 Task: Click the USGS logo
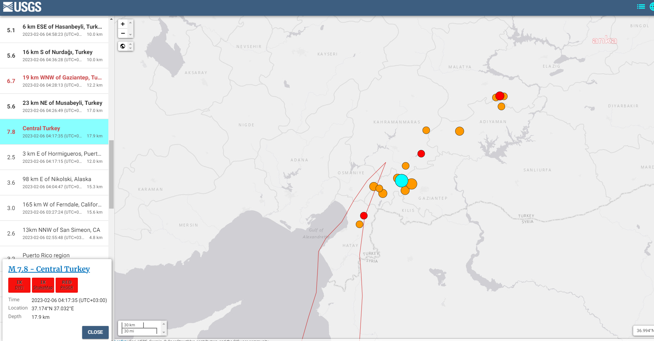click(22, 7)
